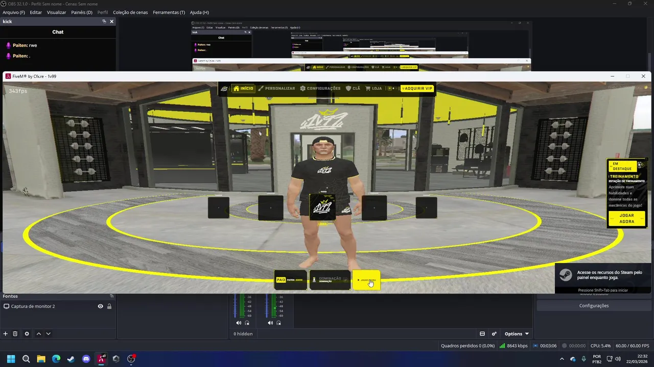Image resolution: width=654 pixels, height=367 pixels.
Task: Open Microsoft Edge from taskbar
Action: [56, 359]
